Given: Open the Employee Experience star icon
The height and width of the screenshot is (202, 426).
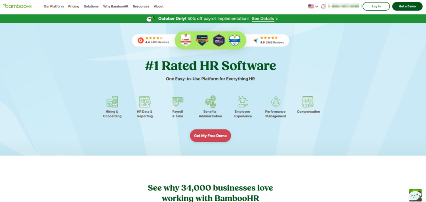Looking at the screenshot, I should click(x=243, y=102).
